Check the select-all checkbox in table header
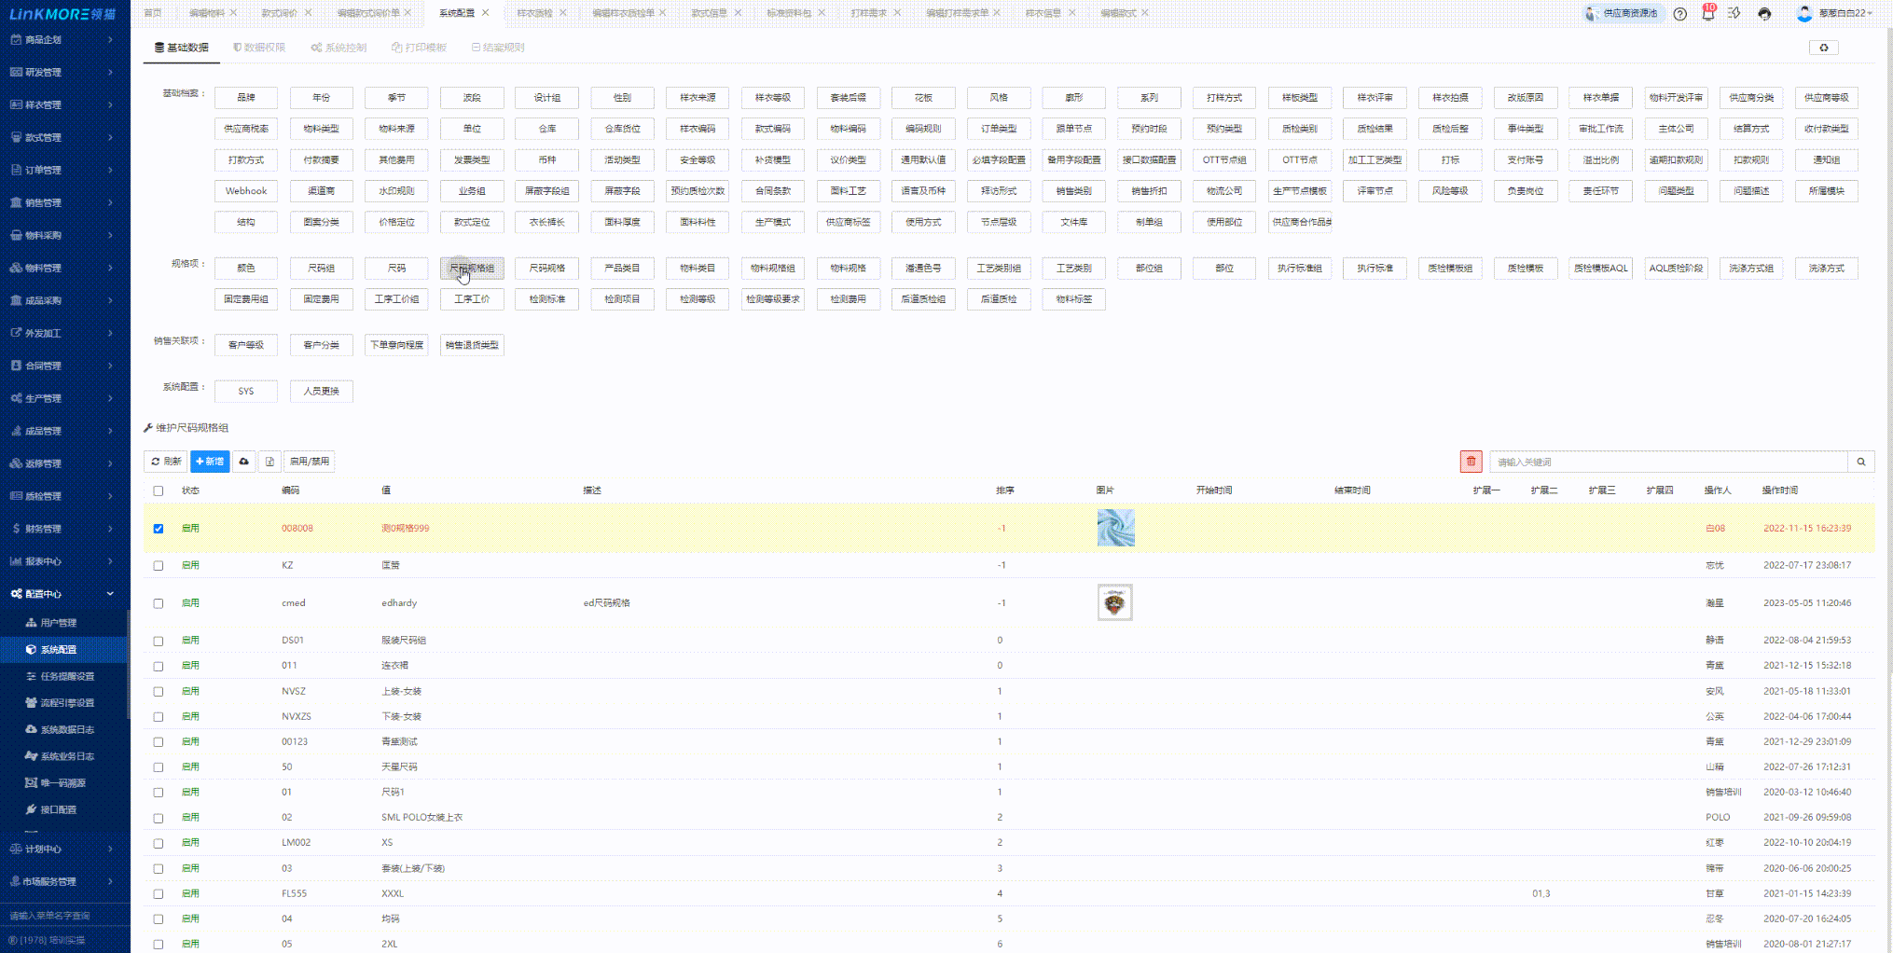Viewport: 1893px width, 953px height. click(159, 490)
